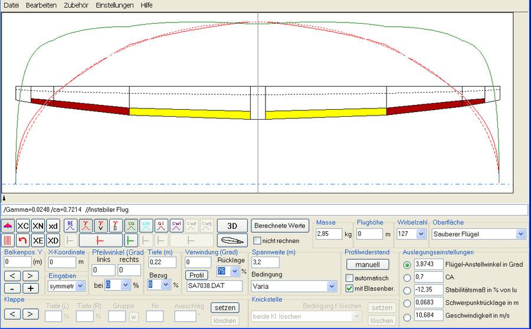The image size is (531, 329).
Task: Uncheck 'mit Blasenber.' option
Action: point(350,288)
